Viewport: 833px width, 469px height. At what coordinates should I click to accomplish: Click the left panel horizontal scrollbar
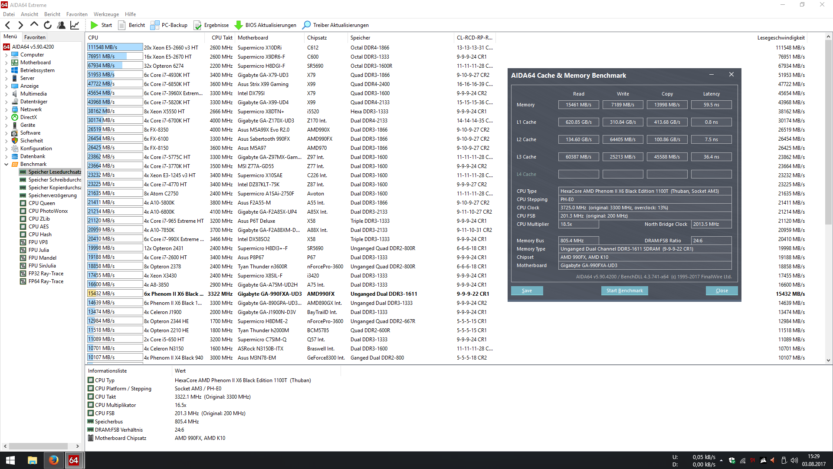click(38, 446)
